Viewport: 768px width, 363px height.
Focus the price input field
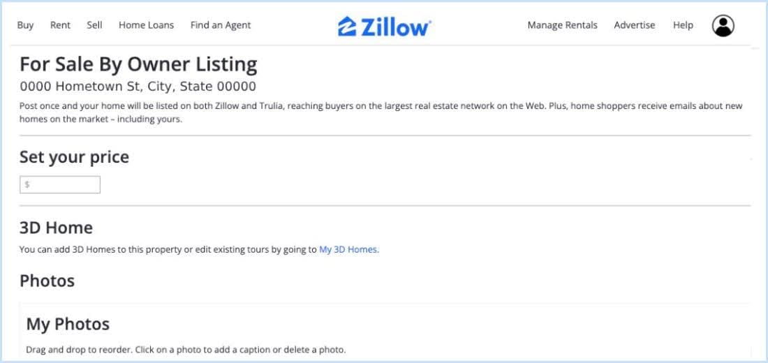coord(60,185)
